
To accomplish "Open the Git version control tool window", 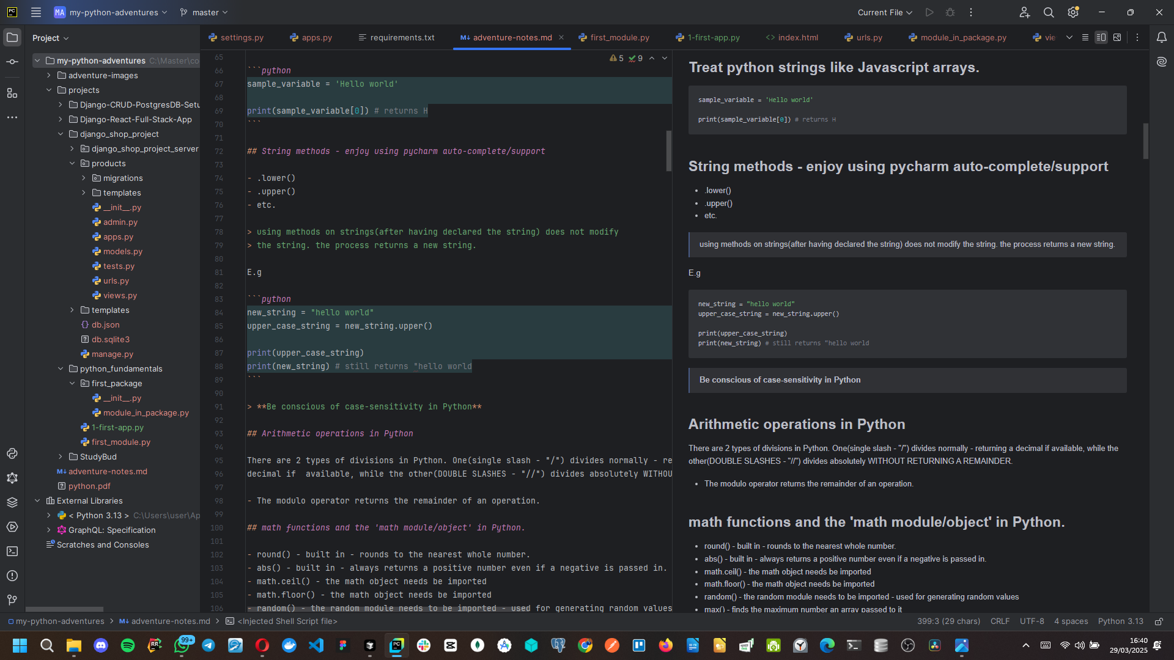I will pos(12,600).
